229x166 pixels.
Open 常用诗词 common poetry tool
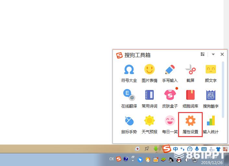pyautogui.click(x=150, y=99)
